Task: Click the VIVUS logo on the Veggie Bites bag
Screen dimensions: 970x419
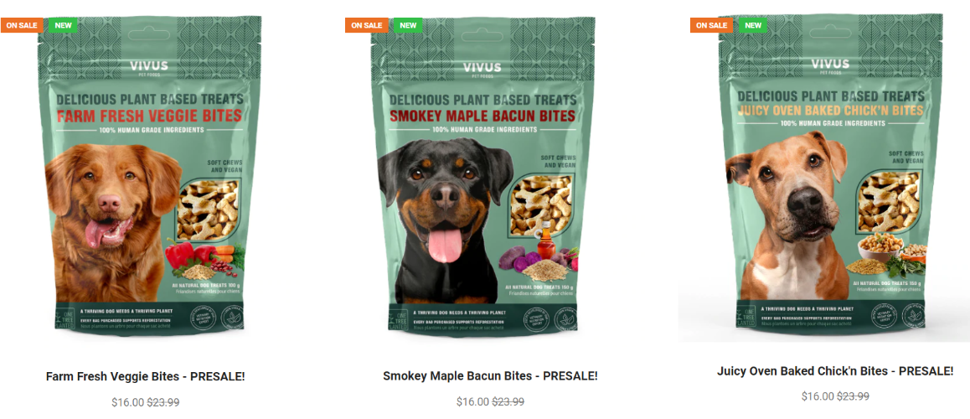Action: pyautogui.click(x=148, y=67)
